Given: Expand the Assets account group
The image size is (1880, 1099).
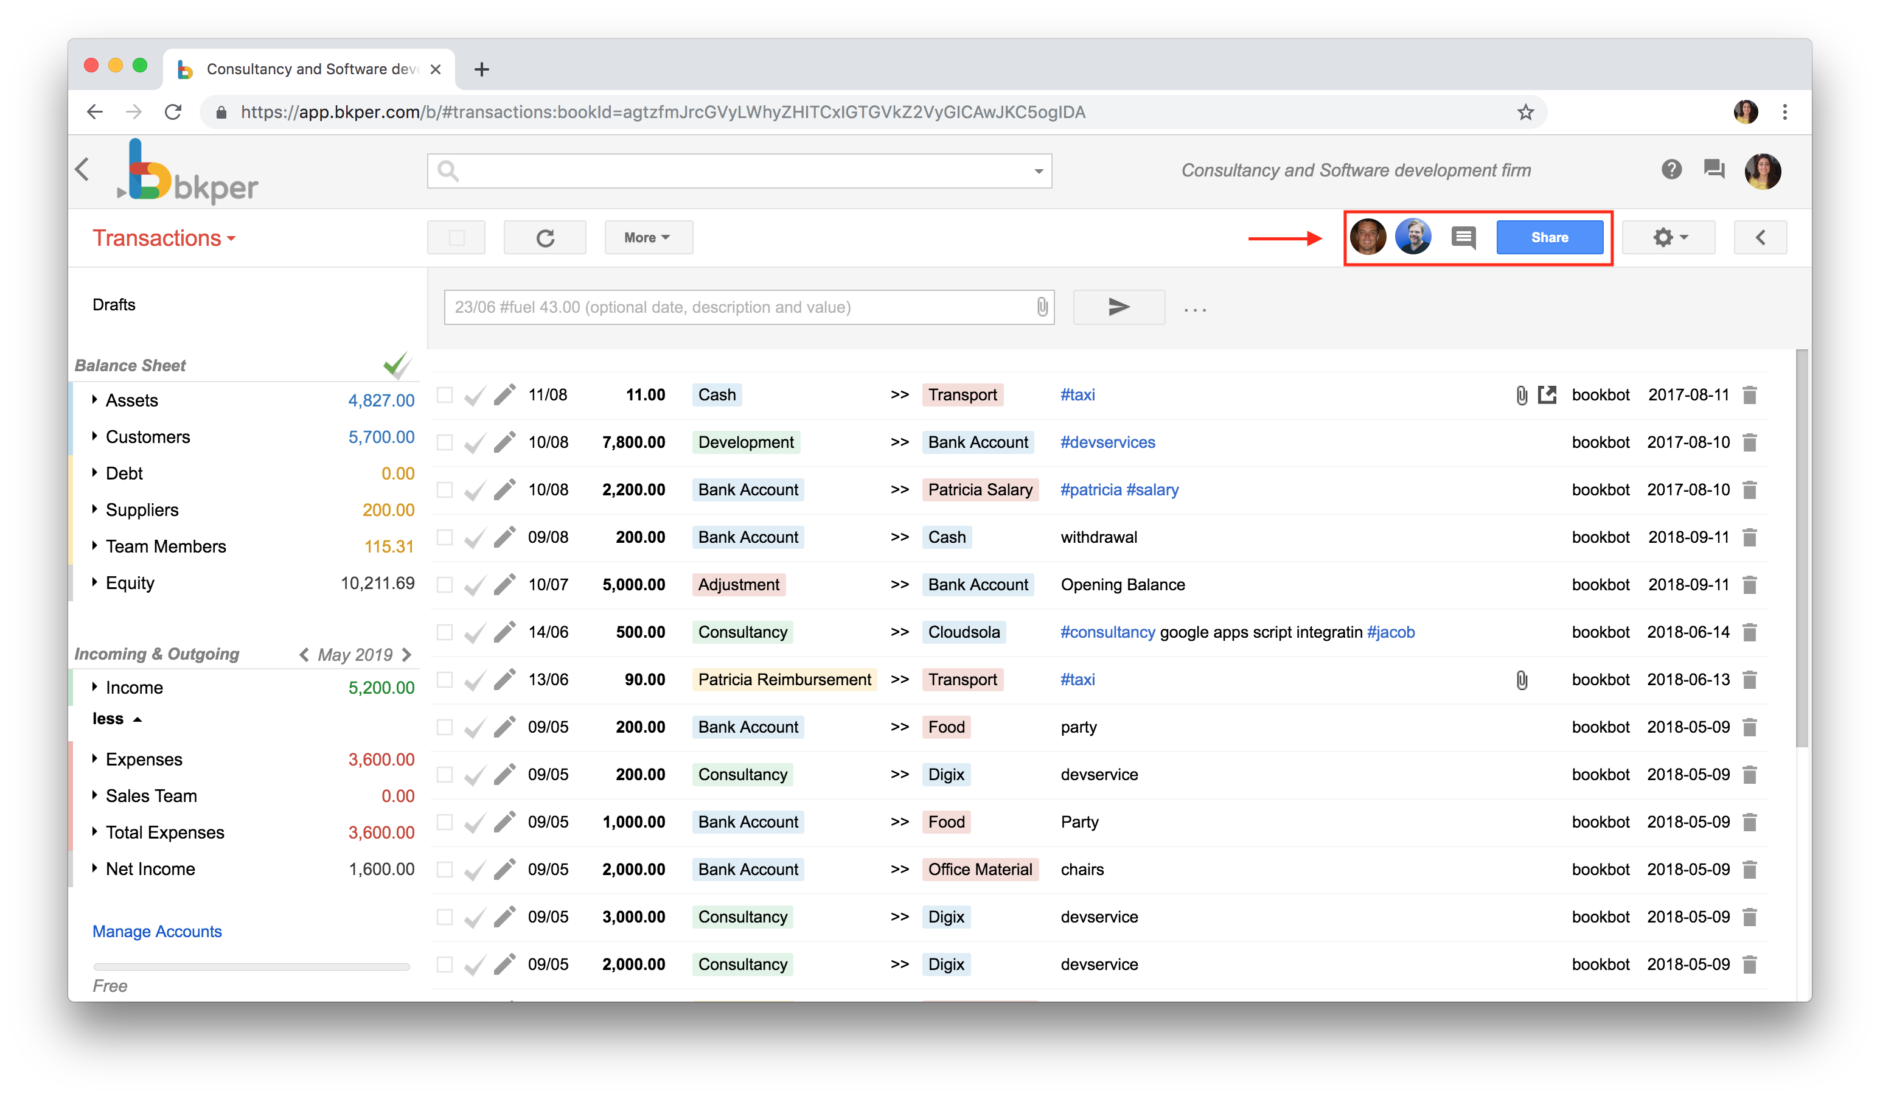Looking at the screenshot, I should tap(95, 400).
